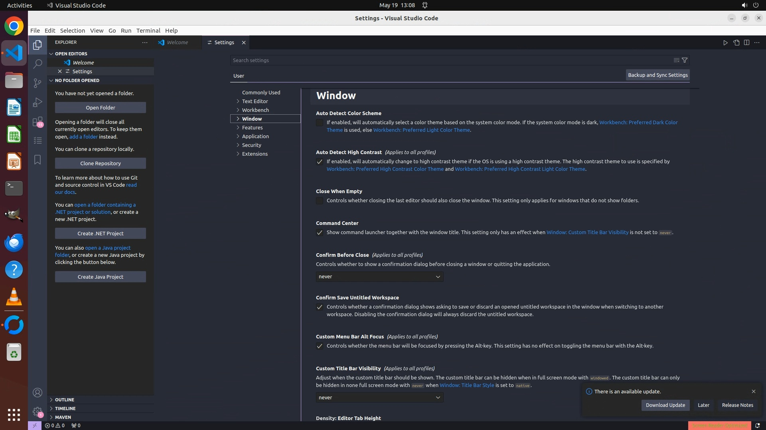Open the Extensions view icon
Image resolution: width=766 pixels, height=430 pixels.
tap(38, 121)
